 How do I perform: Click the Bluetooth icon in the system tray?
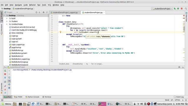click(x=152, y=104)
